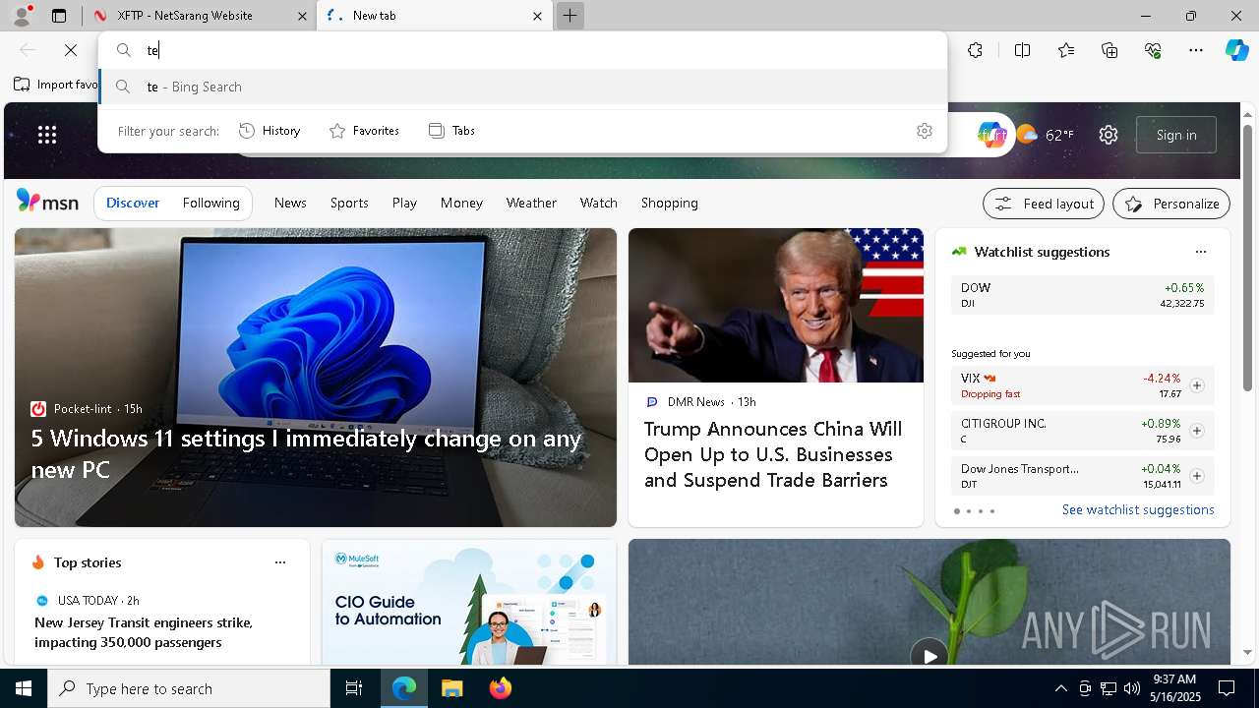
Task: Open the Sports menu item
Action: (349, 203)
